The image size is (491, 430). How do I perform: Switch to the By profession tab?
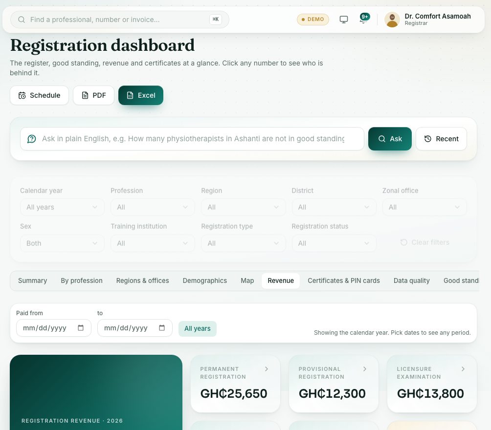point(82,280)
